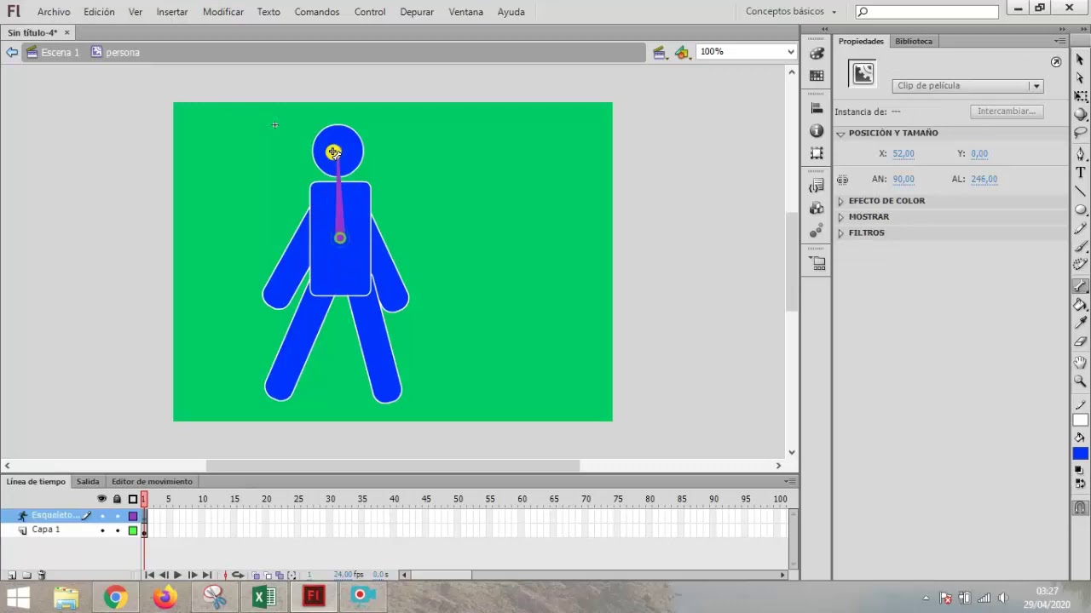Switch to the Biblioteca tab
Viewport: 1091px width, 613px height.
point(914,41)
